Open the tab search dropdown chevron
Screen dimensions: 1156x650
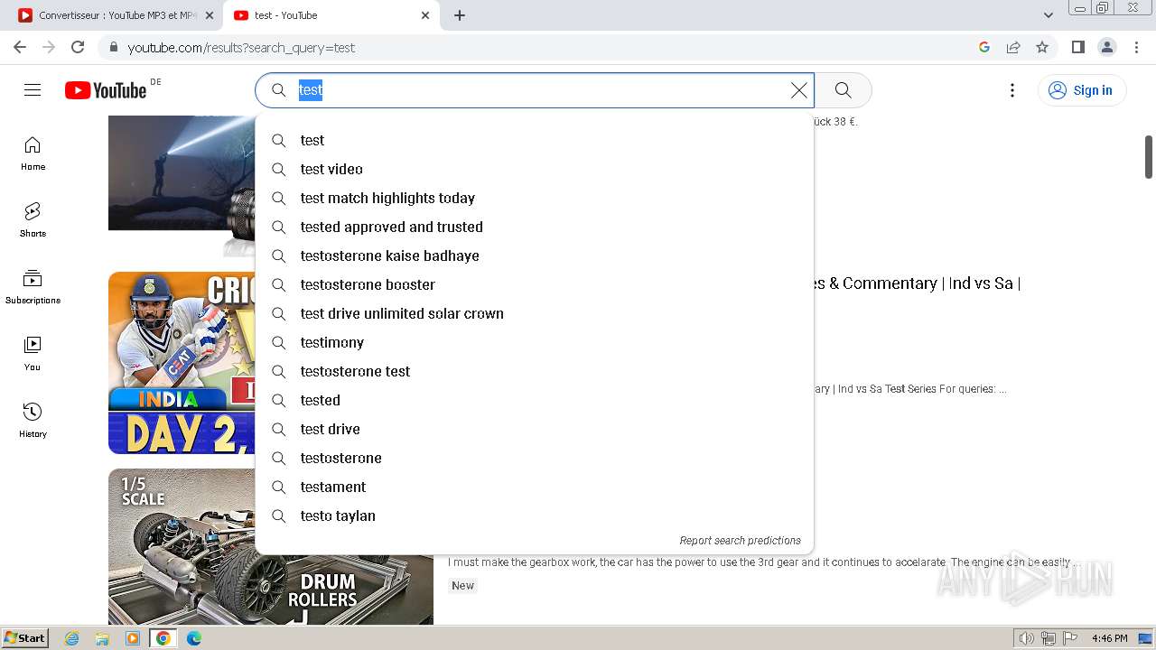pyautogui.click(x=1049, y=15)
